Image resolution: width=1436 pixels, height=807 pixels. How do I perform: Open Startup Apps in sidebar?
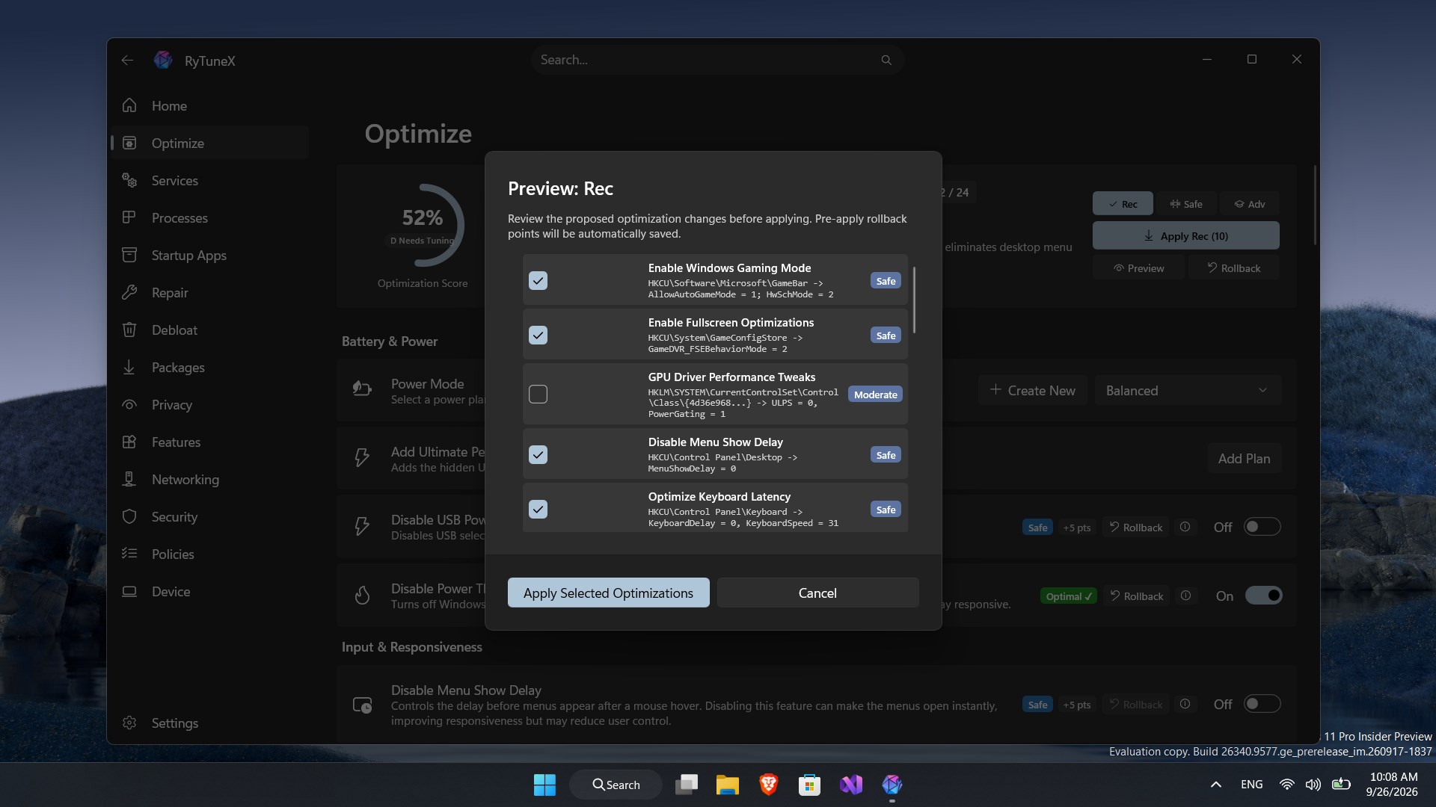tap(209, 255)
